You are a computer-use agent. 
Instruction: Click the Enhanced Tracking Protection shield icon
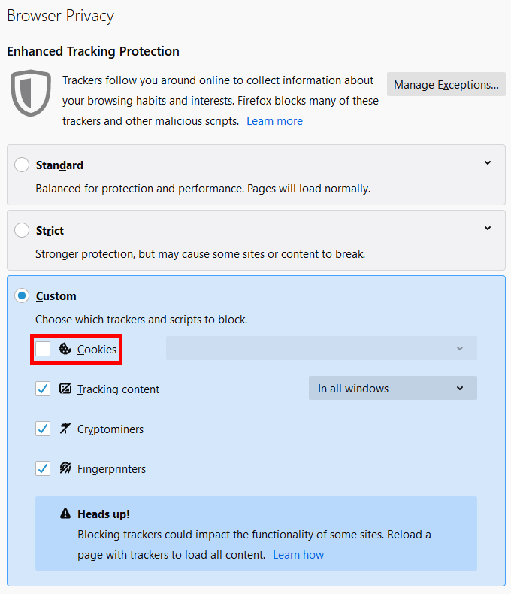point(31,94)
